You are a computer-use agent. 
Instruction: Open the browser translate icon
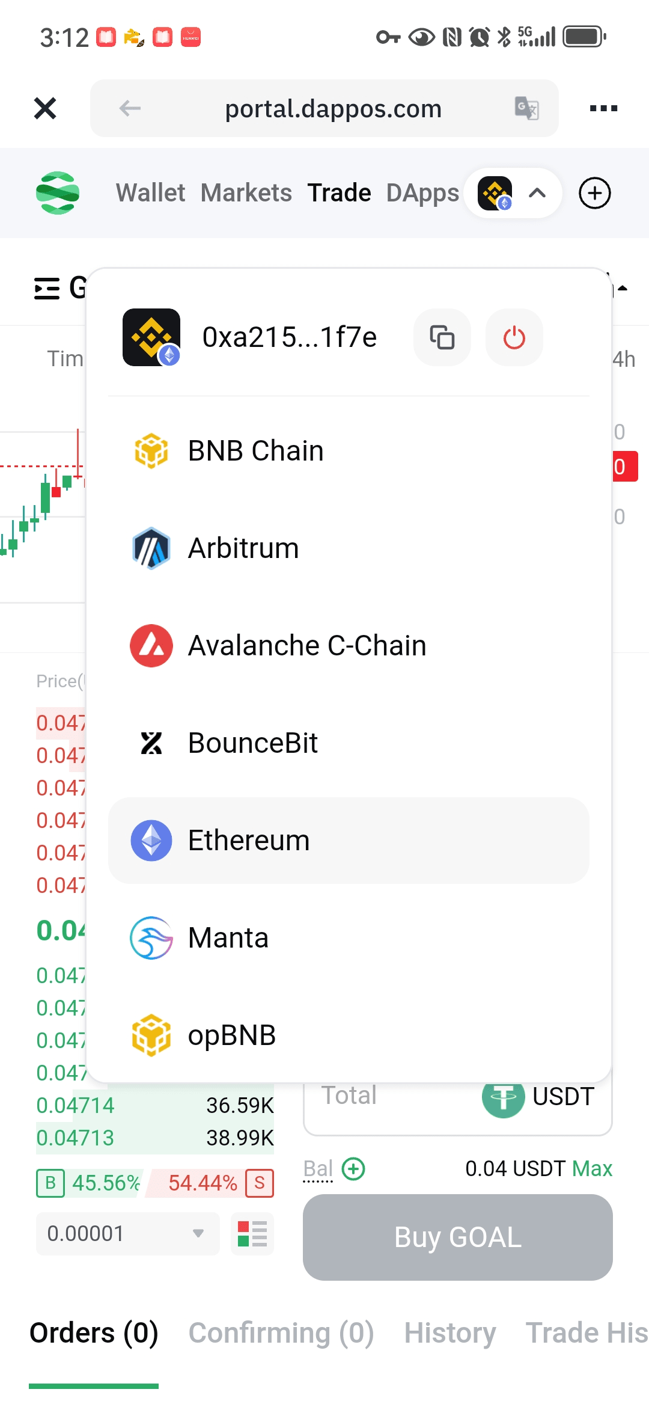(x=527, y=108)
